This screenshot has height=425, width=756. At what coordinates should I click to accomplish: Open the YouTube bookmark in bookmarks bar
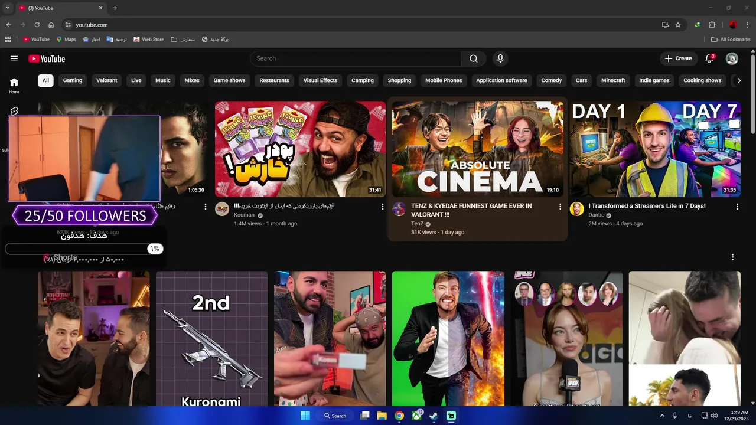pyautogui.click(x=36, y=40)
